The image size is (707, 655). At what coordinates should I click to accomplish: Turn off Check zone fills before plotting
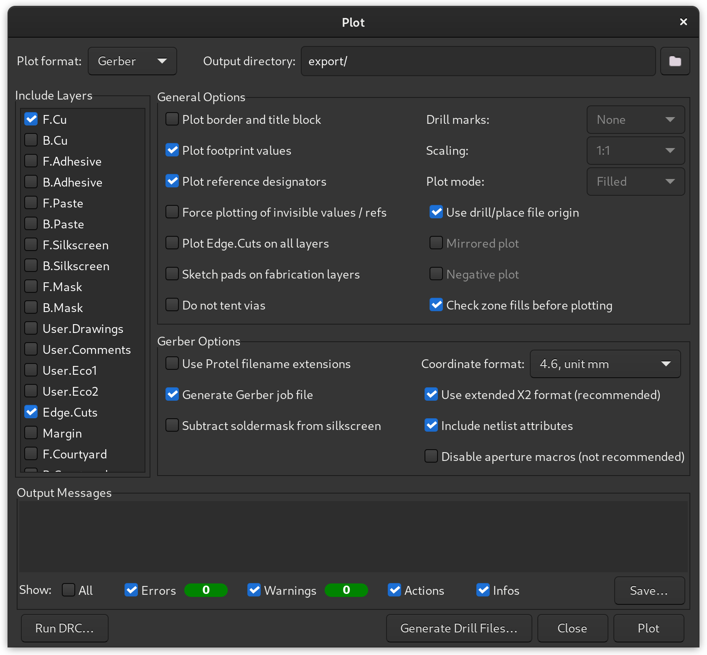tap(436, 305)
